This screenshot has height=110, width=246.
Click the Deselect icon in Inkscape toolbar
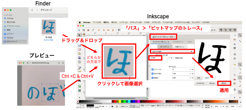88,30
